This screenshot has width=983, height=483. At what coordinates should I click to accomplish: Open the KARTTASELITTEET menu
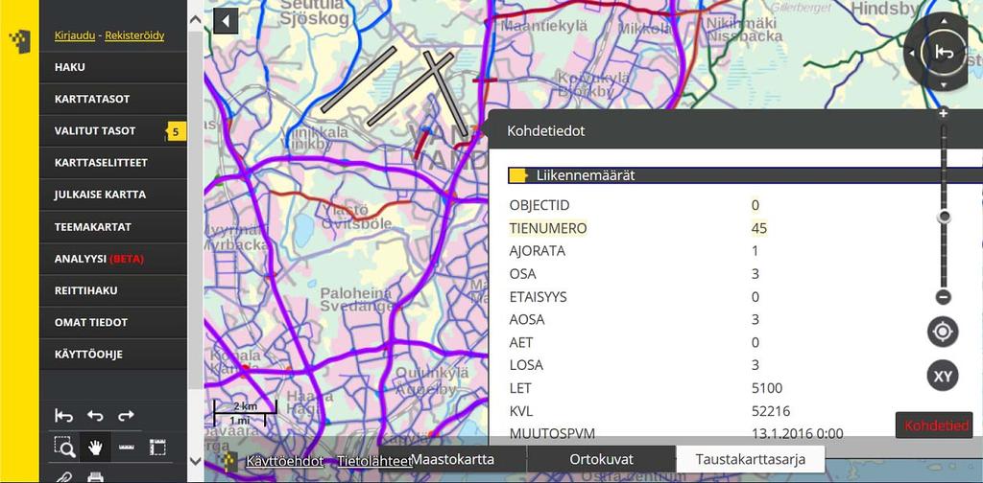[113, 163]
